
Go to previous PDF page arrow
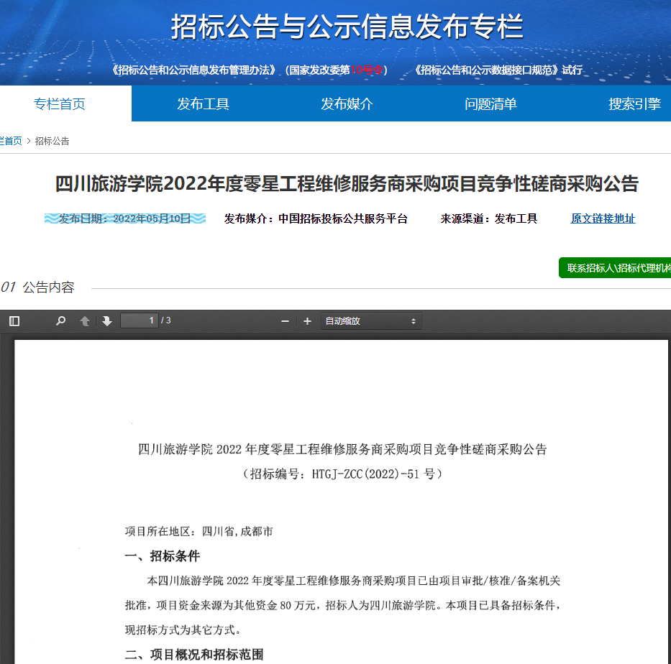pos(85,321)
